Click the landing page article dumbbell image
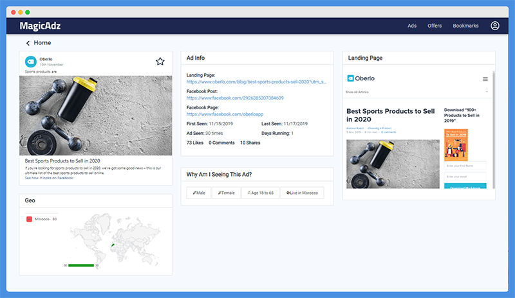The height and width of the screenshot is (298, 515). click(393, 164)
